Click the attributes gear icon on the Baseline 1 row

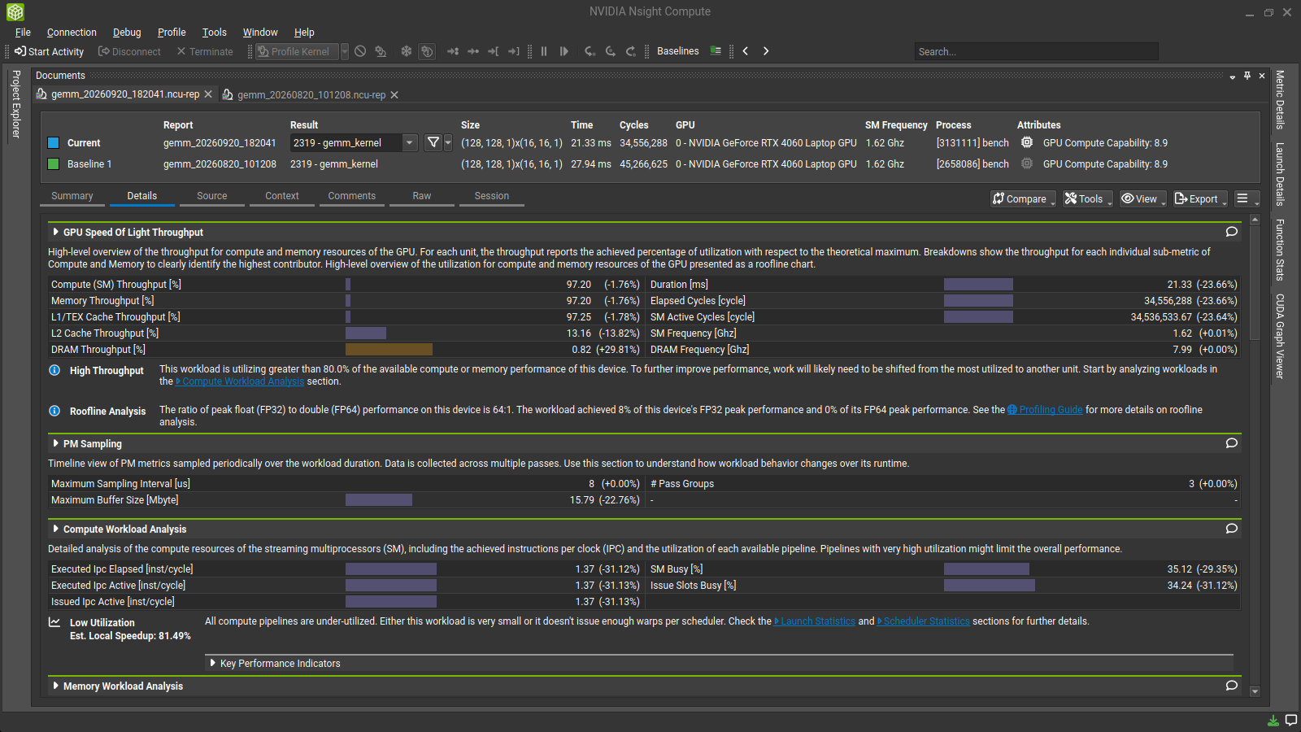1027,163
